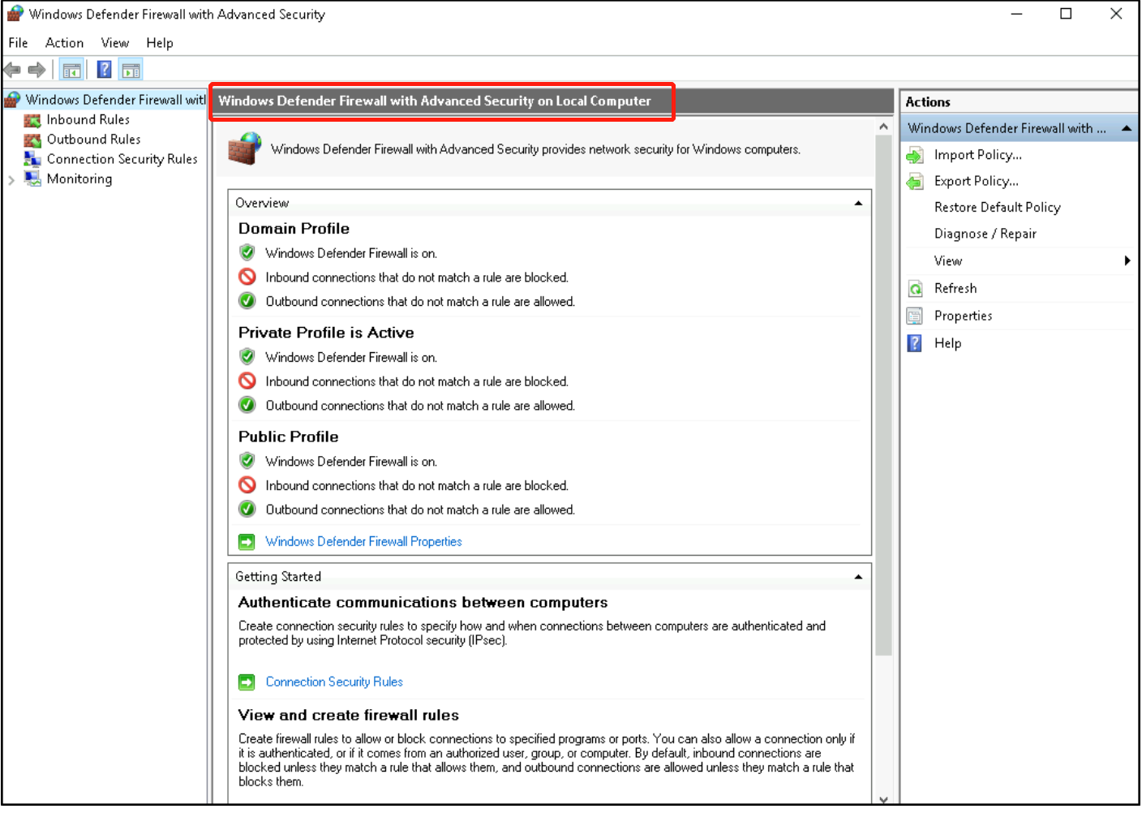Open Connection Security Rules tree node
This screenshot has height=813, width=1142.
(x=122, y=159)
